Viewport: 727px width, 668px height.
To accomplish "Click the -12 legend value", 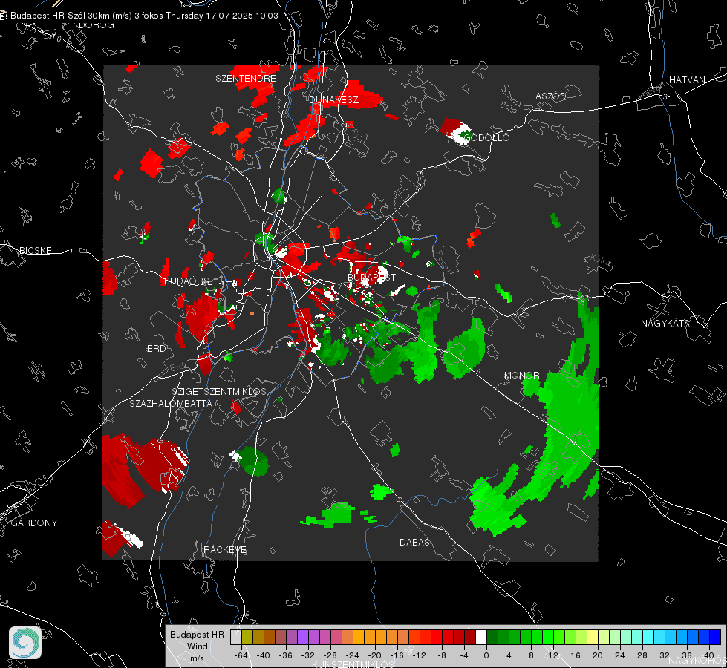I will coord(419,655).
